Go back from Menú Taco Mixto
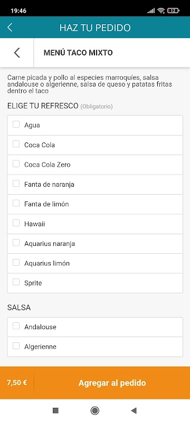This screenshot has height=422, width=190. coord(17,52)
